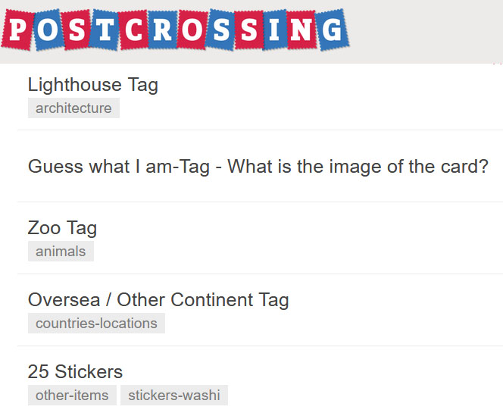This screenshot has height=416, width=503.
Task: Filter by the stickers-washi tag
Action: 174,395
